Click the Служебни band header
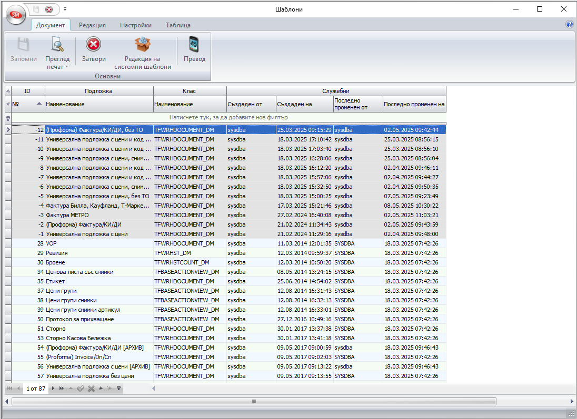This screenshot has width=577, height=419. tap(336, 91)
